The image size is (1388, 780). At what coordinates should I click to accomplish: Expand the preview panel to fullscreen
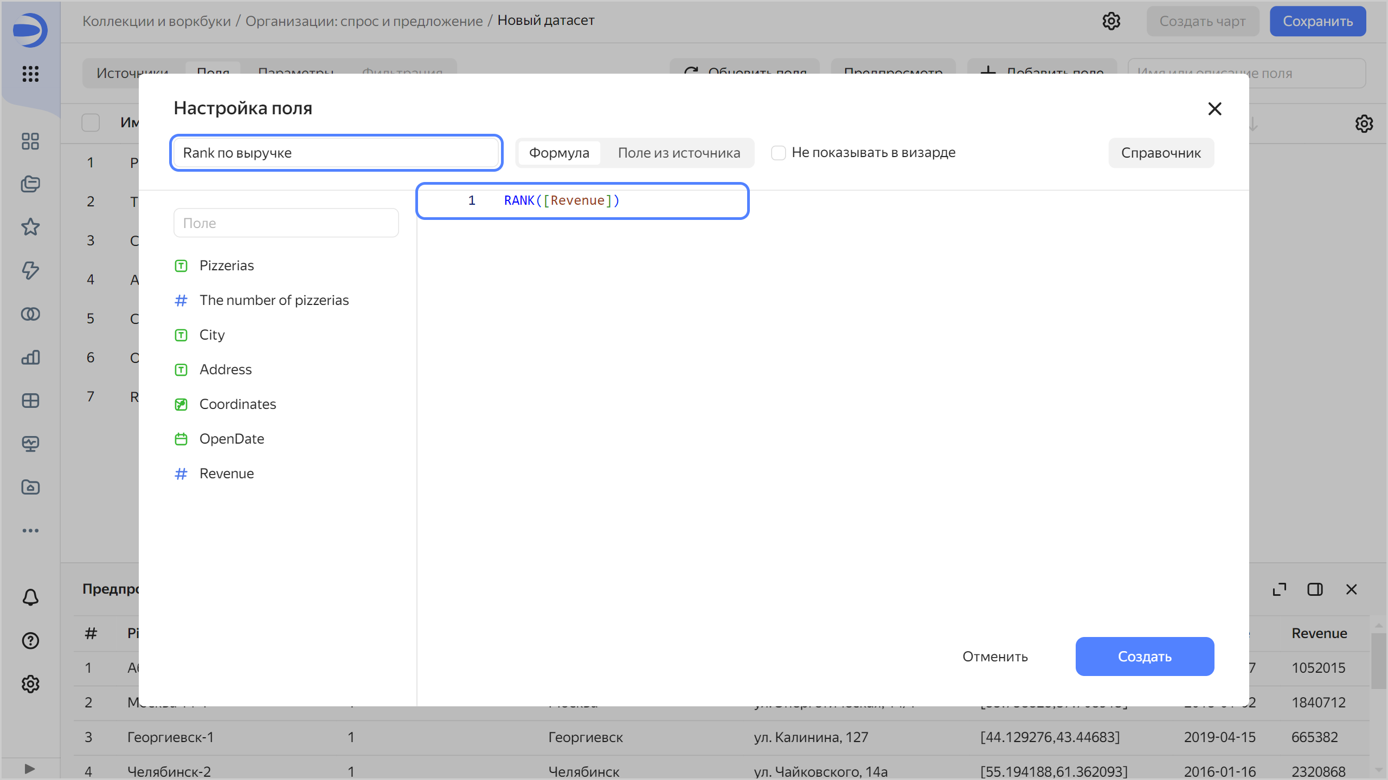point(1280,589)
